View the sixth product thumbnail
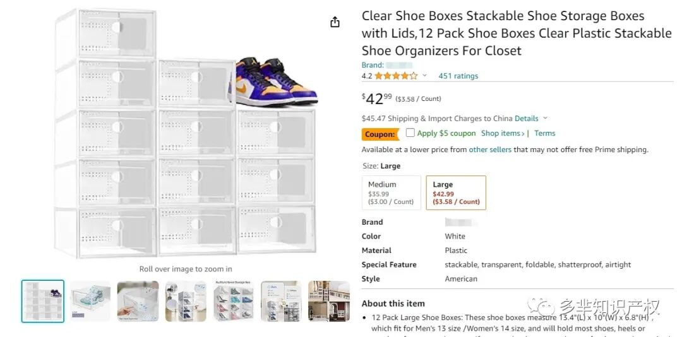The image size is (682, 337). (281, 301)
